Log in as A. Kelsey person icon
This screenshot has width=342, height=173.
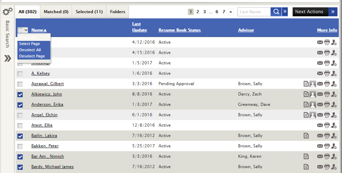(x=334, y=73)
